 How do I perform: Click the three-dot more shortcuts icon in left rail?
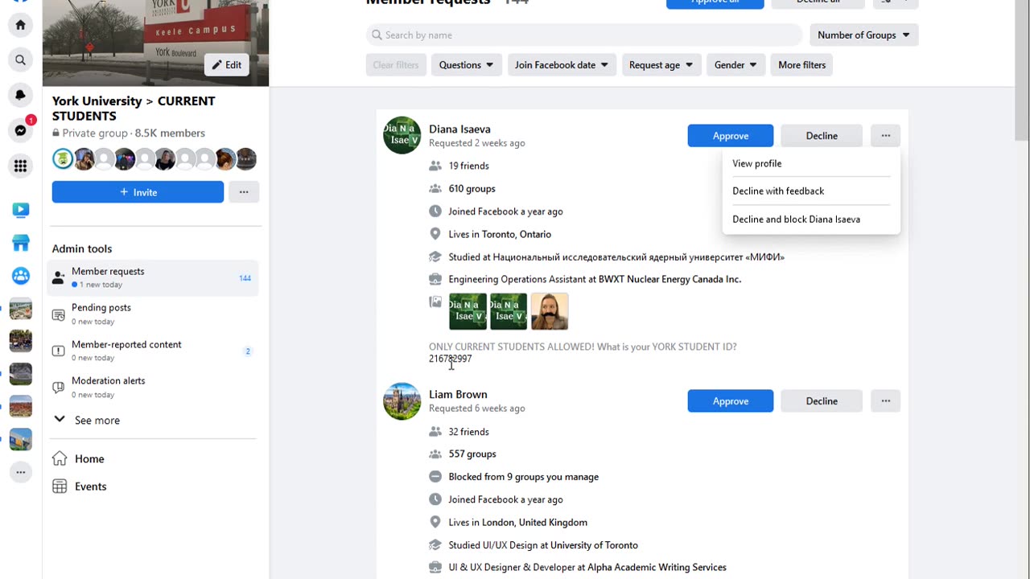21,472
